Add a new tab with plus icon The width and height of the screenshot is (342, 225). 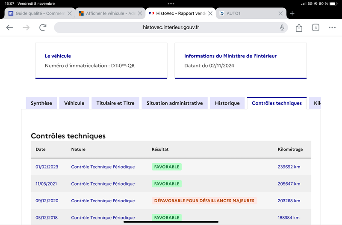(292, 14)
